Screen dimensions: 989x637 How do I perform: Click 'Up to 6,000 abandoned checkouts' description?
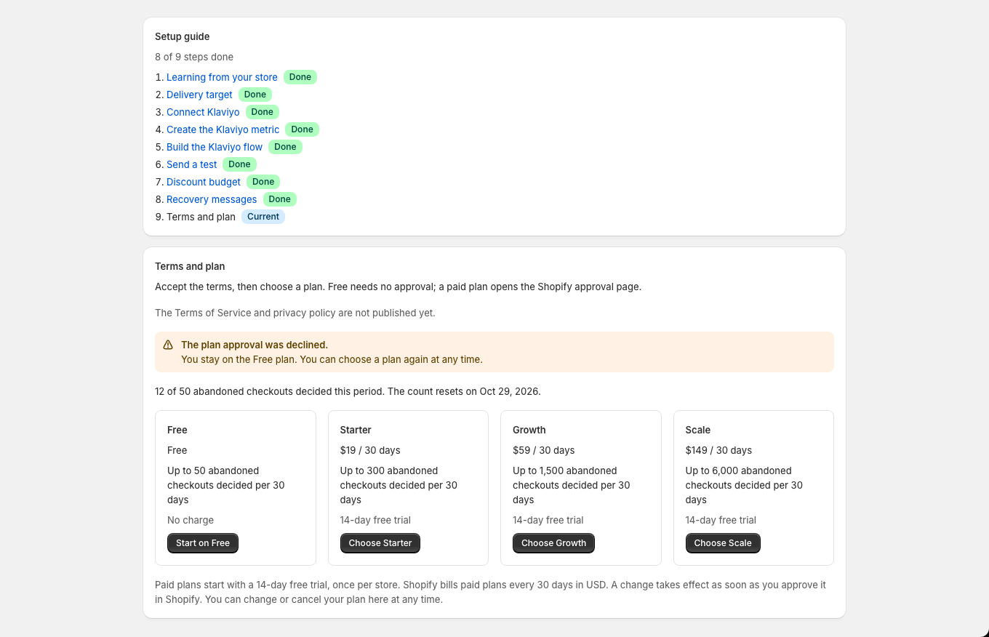[x=745, y=485]
